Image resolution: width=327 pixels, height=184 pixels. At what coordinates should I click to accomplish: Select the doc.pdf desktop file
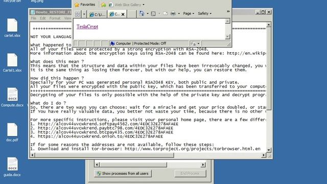click(12, 132)
